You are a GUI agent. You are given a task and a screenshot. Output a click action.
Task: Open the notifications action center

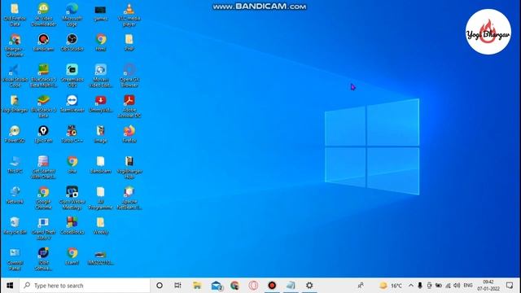coord(510,286)
